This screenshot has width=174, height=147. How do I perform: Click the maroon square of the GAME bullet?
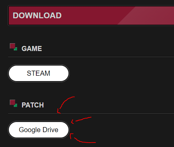pos(12,46)
